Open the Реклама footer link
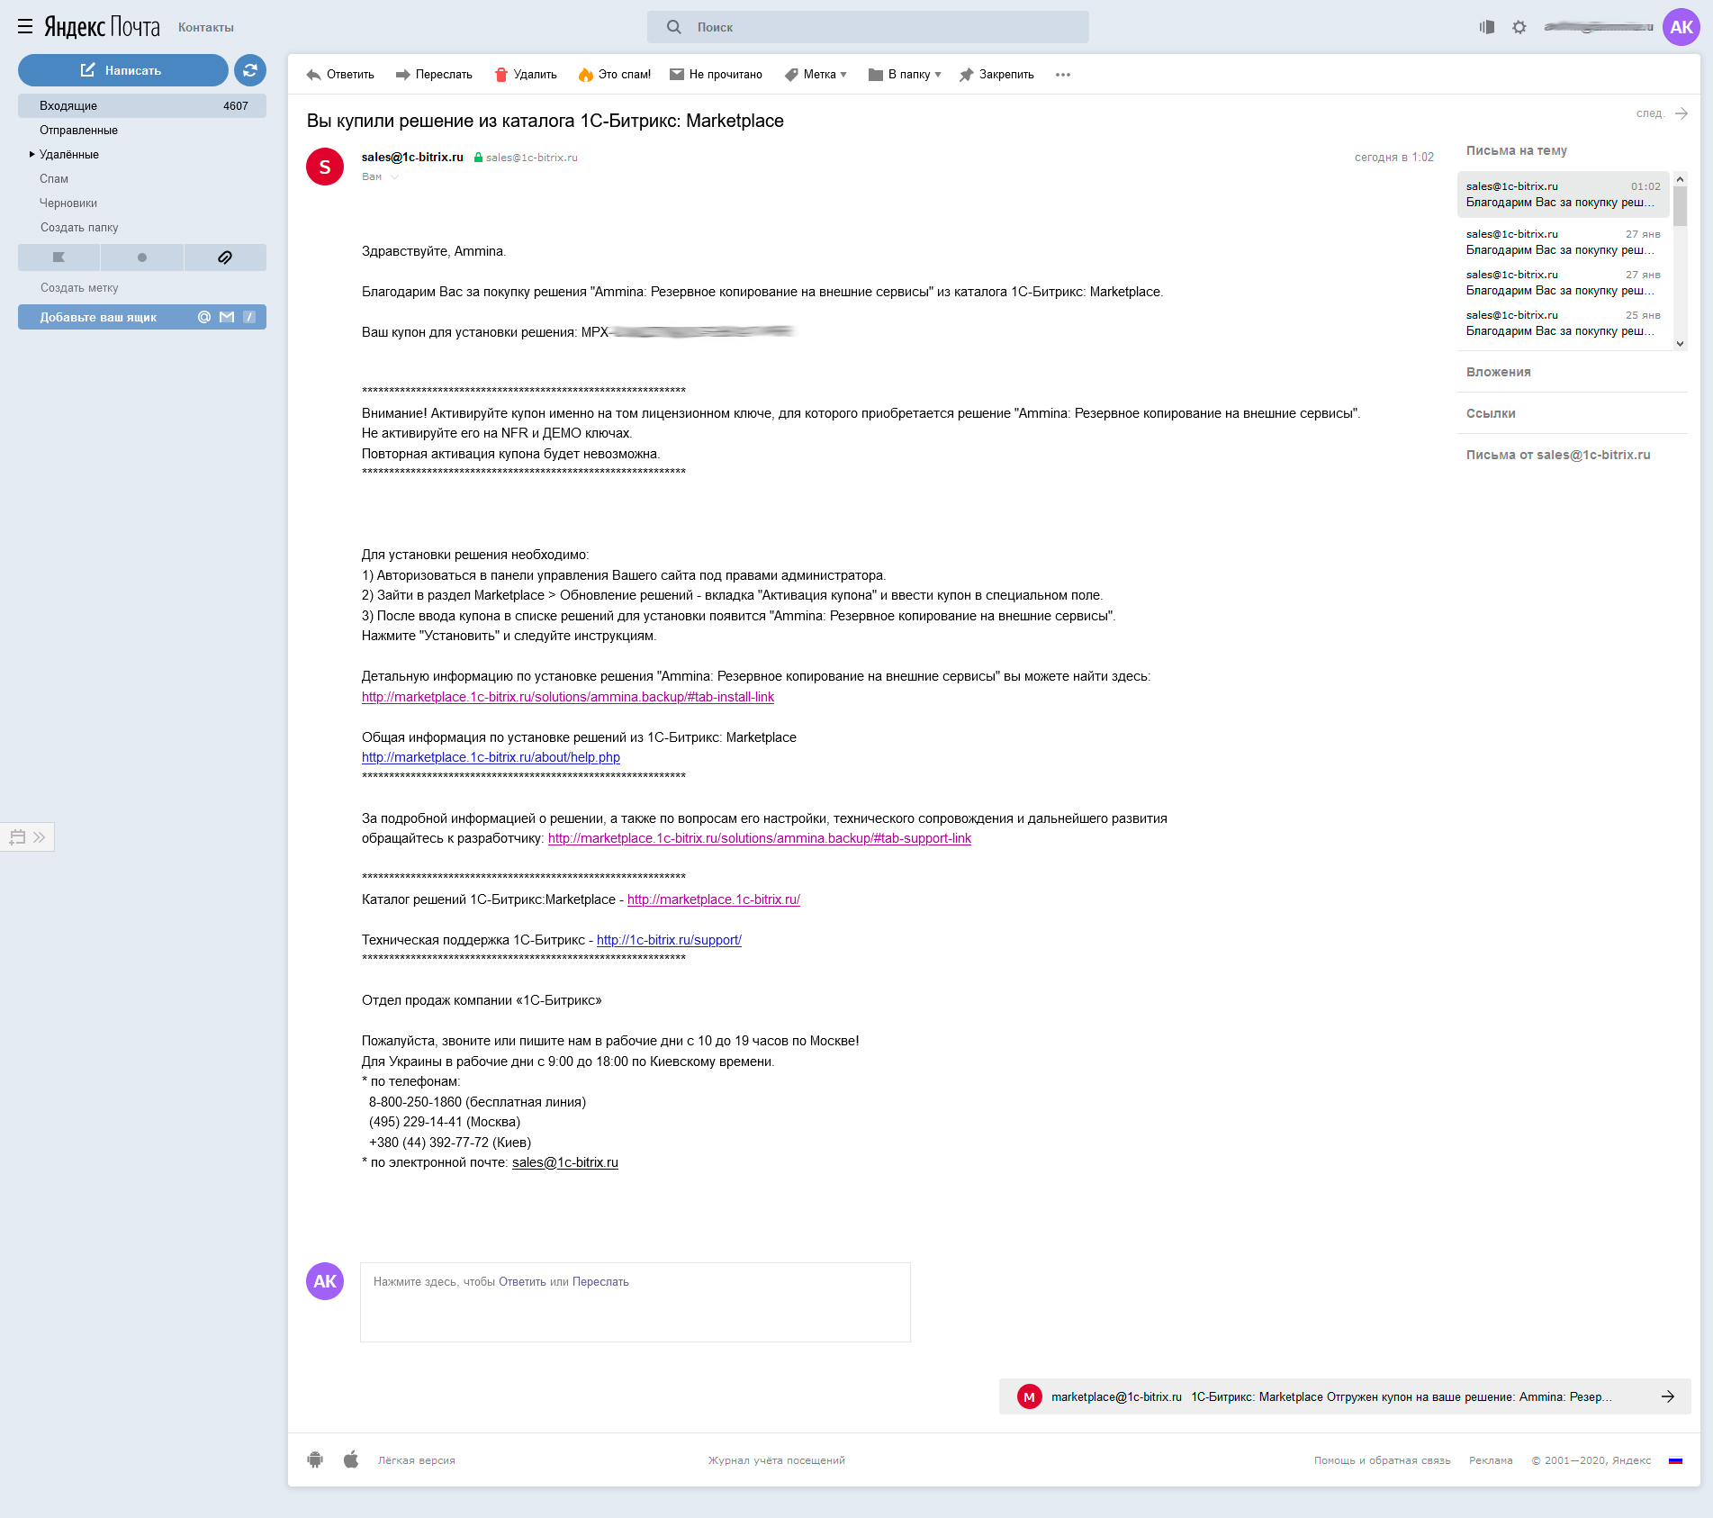The height and width of the screenshot is (1518, 1713). pos(1491,1460)
